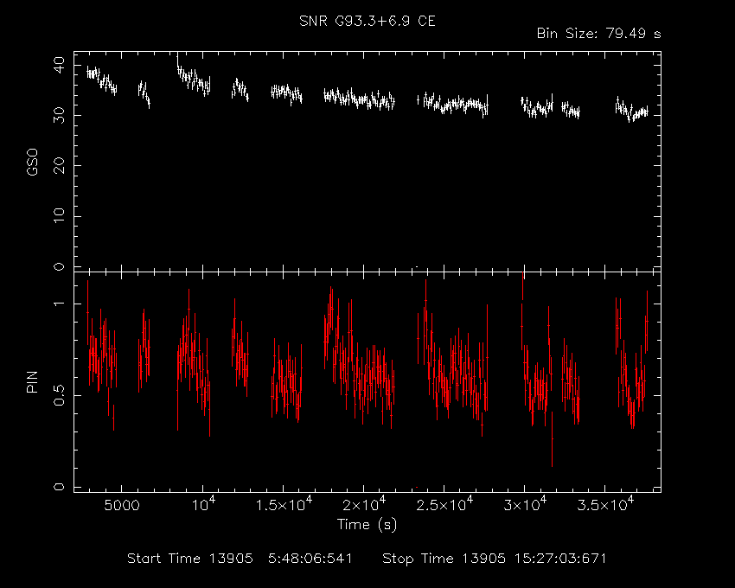This screenshot has height=588, width=735.
Task: Click the GSO y-axis label
Action: pos(32,162)
